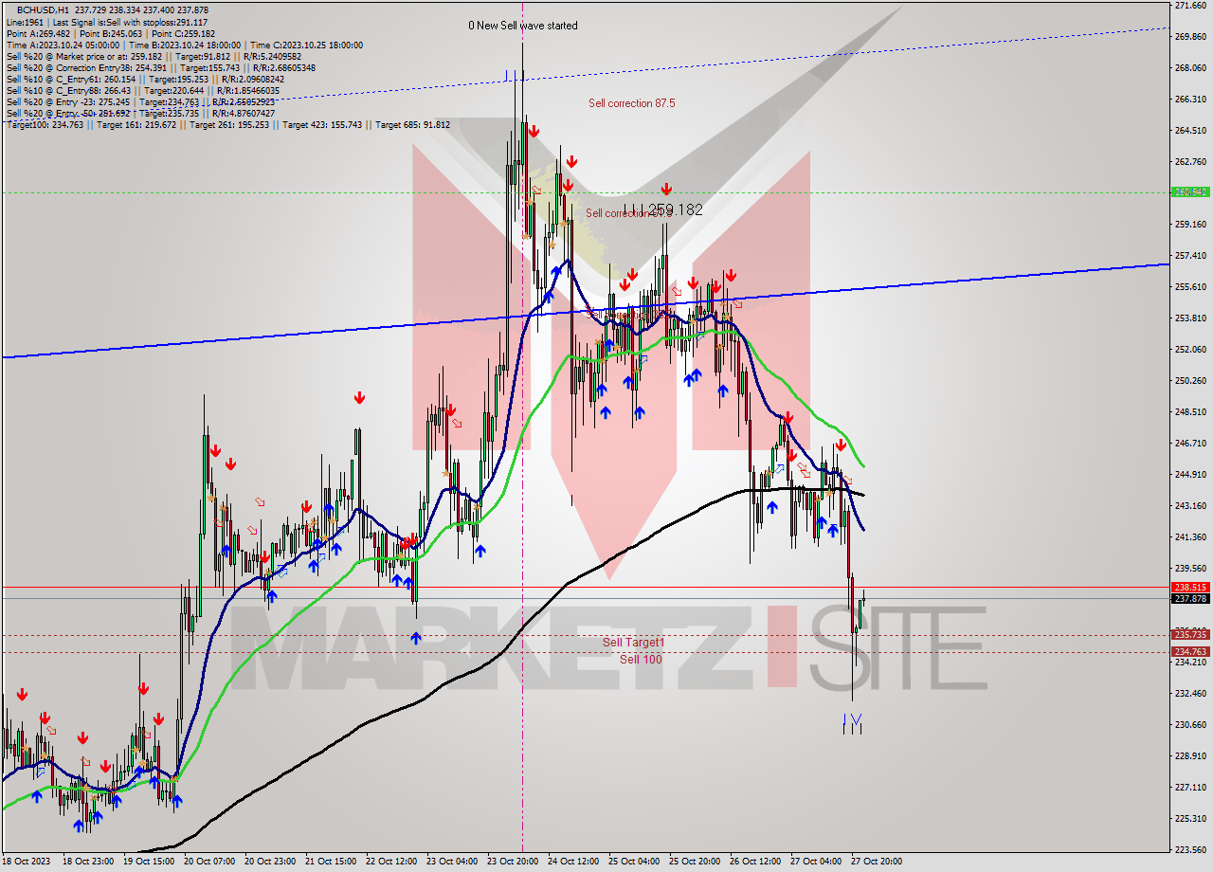Click the 'Sell Target1' label
Screen dimensions: 1213x872
[x=634, y=642]
